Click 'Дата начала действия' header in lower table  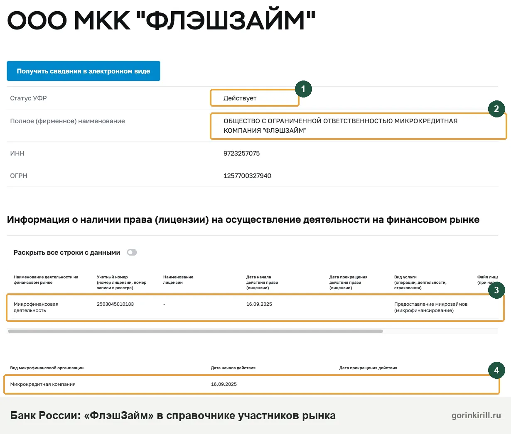coord(233,368)
